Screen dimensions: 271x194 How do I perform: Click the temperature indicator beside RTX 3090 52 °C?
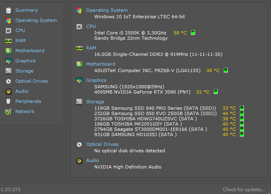tap(216, 92)
